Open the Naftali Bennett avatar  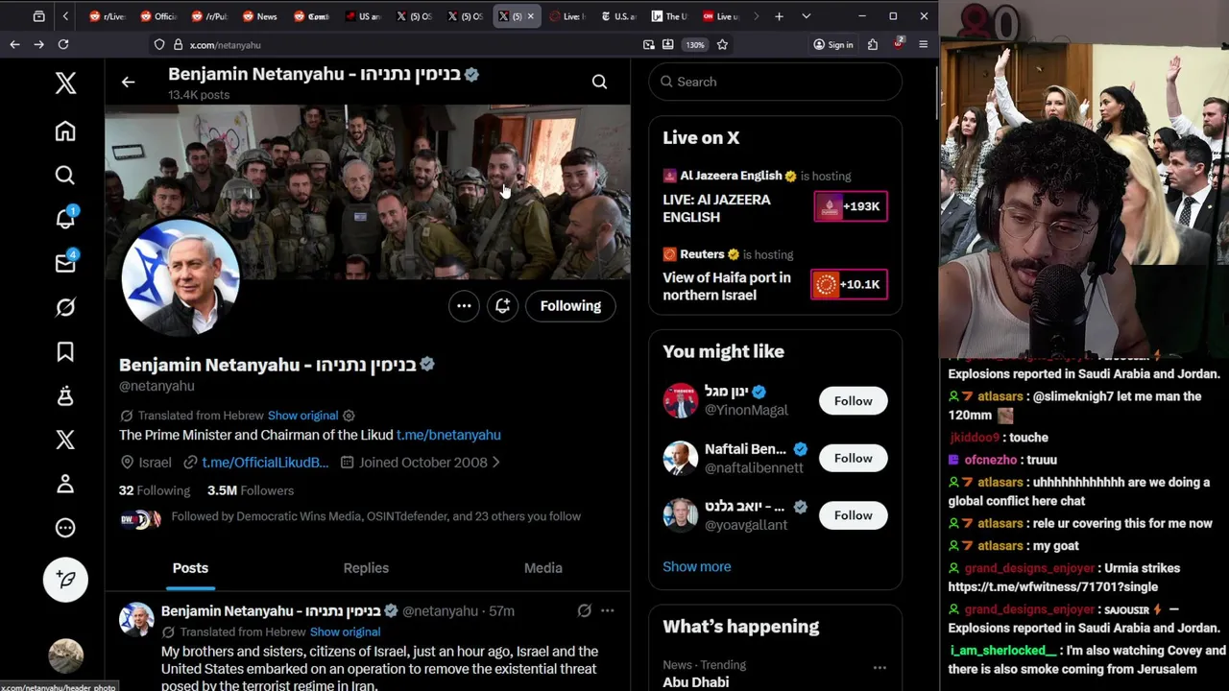[x=680, y=458]
